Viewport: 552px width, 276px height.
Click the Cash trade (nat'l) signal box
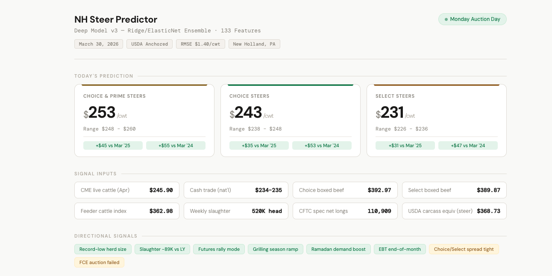236,190
